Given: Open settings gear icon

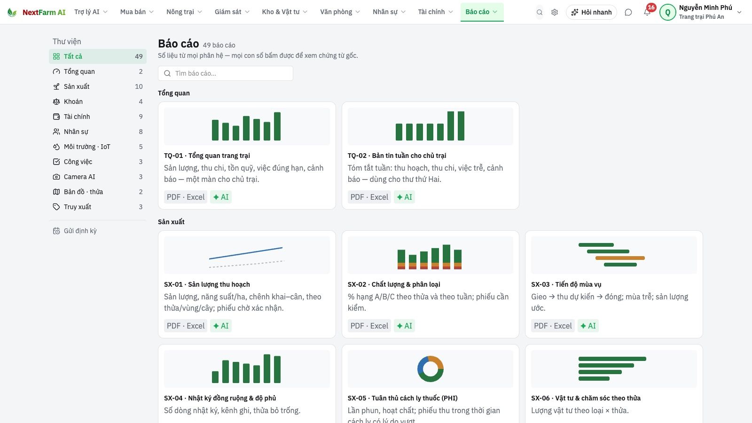Looking at the screenshot, I should [x=555, y=12].
